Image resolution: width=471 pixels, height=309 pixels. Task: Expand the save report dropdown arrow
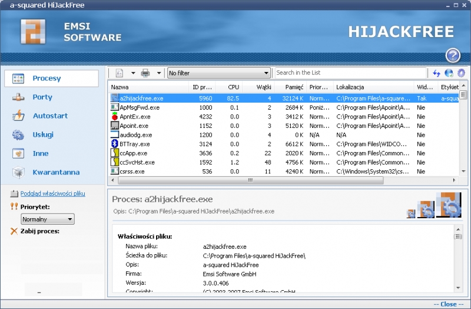[133, 73]
